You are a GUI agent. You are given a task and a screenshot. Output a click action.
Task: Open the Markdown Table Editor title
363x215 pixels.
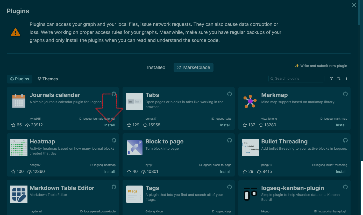click(62, 188)
